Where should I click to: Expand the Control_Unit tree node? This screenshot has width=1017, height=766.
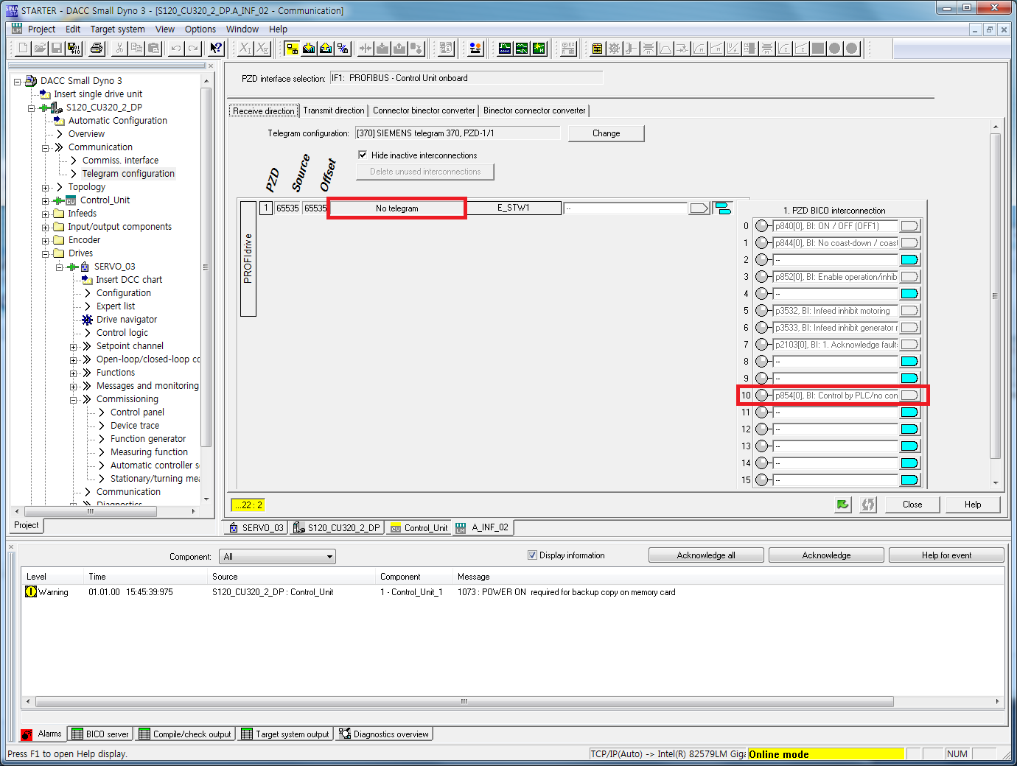[45, 200]
